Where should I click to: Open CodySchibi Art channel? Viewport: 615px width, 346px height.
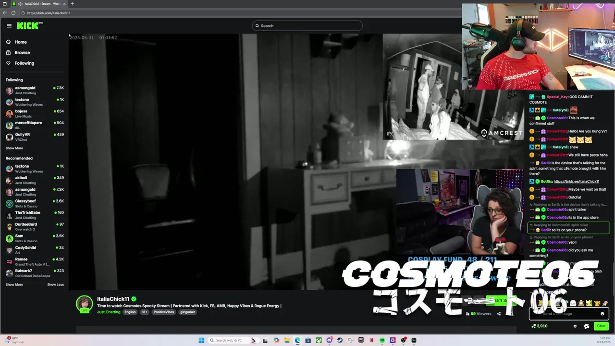pyautogui.click(x=35, y=250)
